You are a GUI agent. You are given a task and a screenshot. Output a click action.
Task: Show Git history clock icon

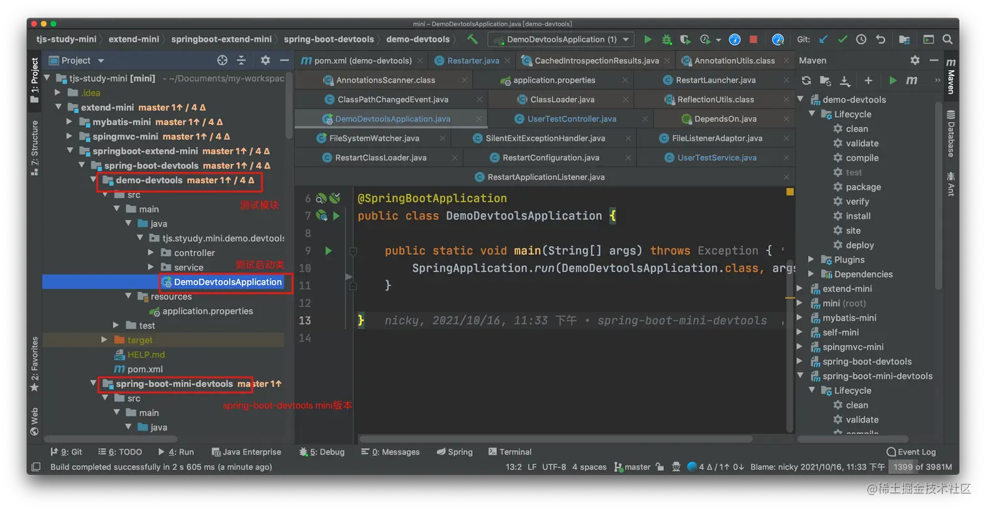861,40
